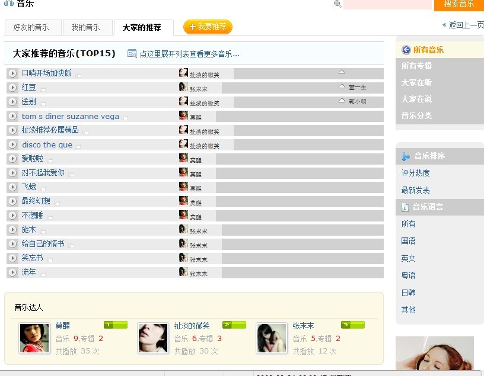Go back via 返回上一页 link
The width and height of the screenshot is (484, 376).
pos(463,25)
